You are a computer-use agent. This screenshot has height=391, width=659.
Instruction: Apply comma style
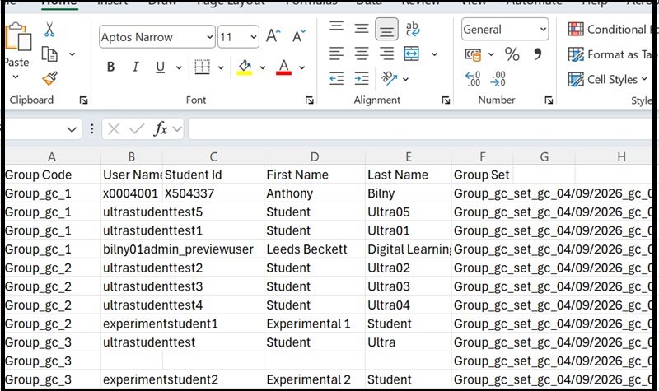538,54
